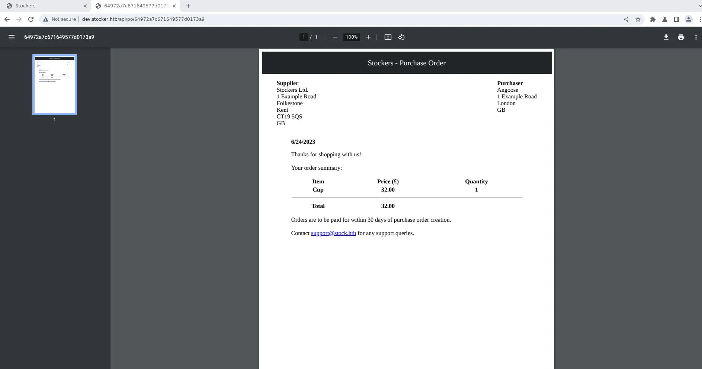
Task: Open the tab search dropdown arrow
Action: [699, 6]
